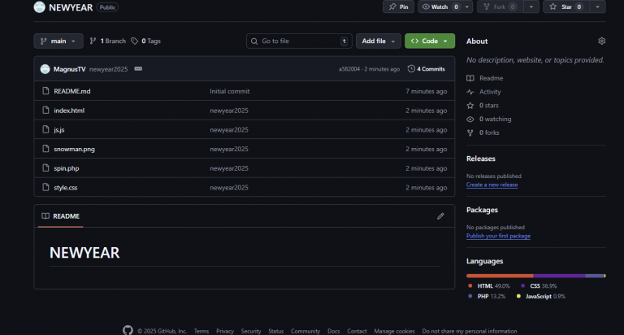Screen dimensions: 624x335
Task: View the 4 Commits history
Action: coord(427,69)
